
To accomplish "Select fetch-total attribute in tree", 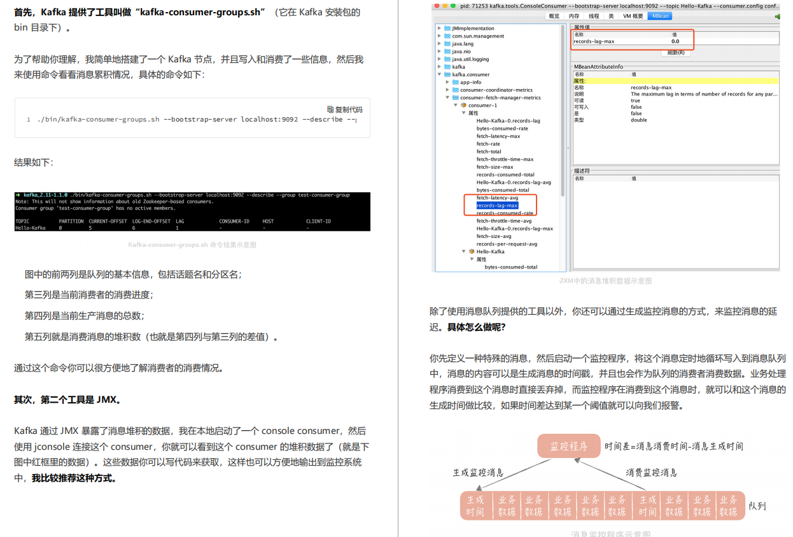I will pyautogui.click(x=489, y=151).
